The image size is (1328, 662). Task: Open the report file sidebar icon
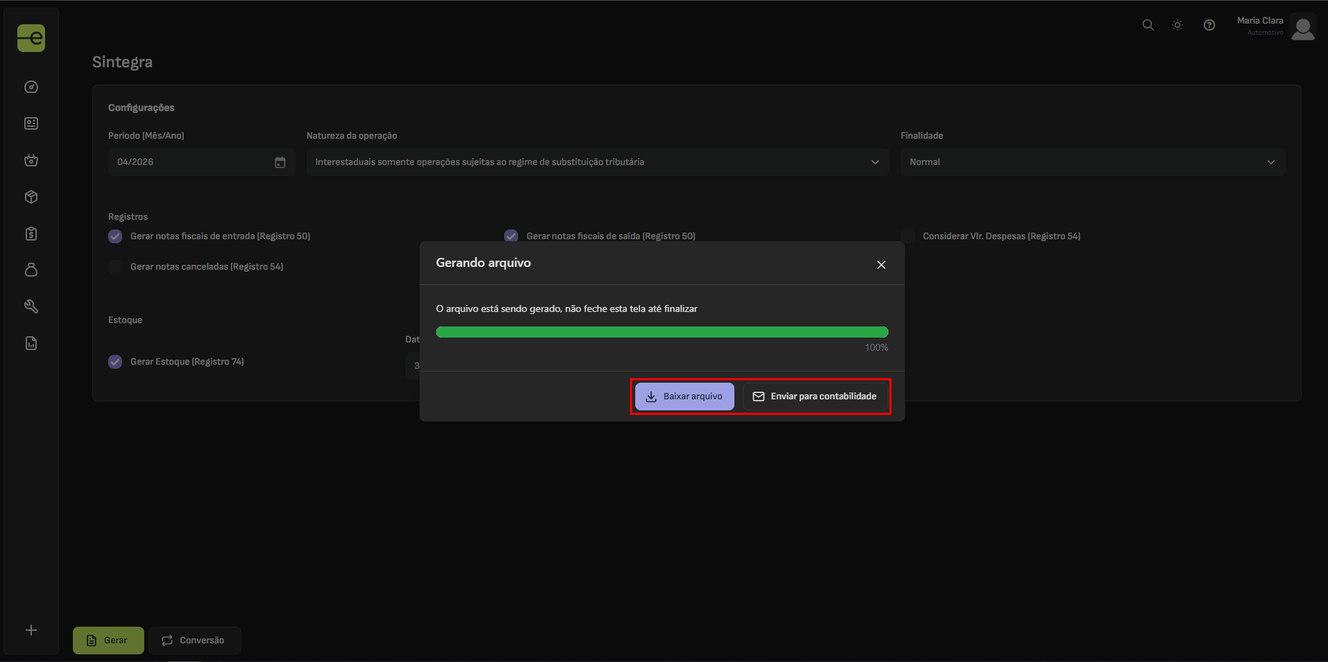(x=31, y=343)
